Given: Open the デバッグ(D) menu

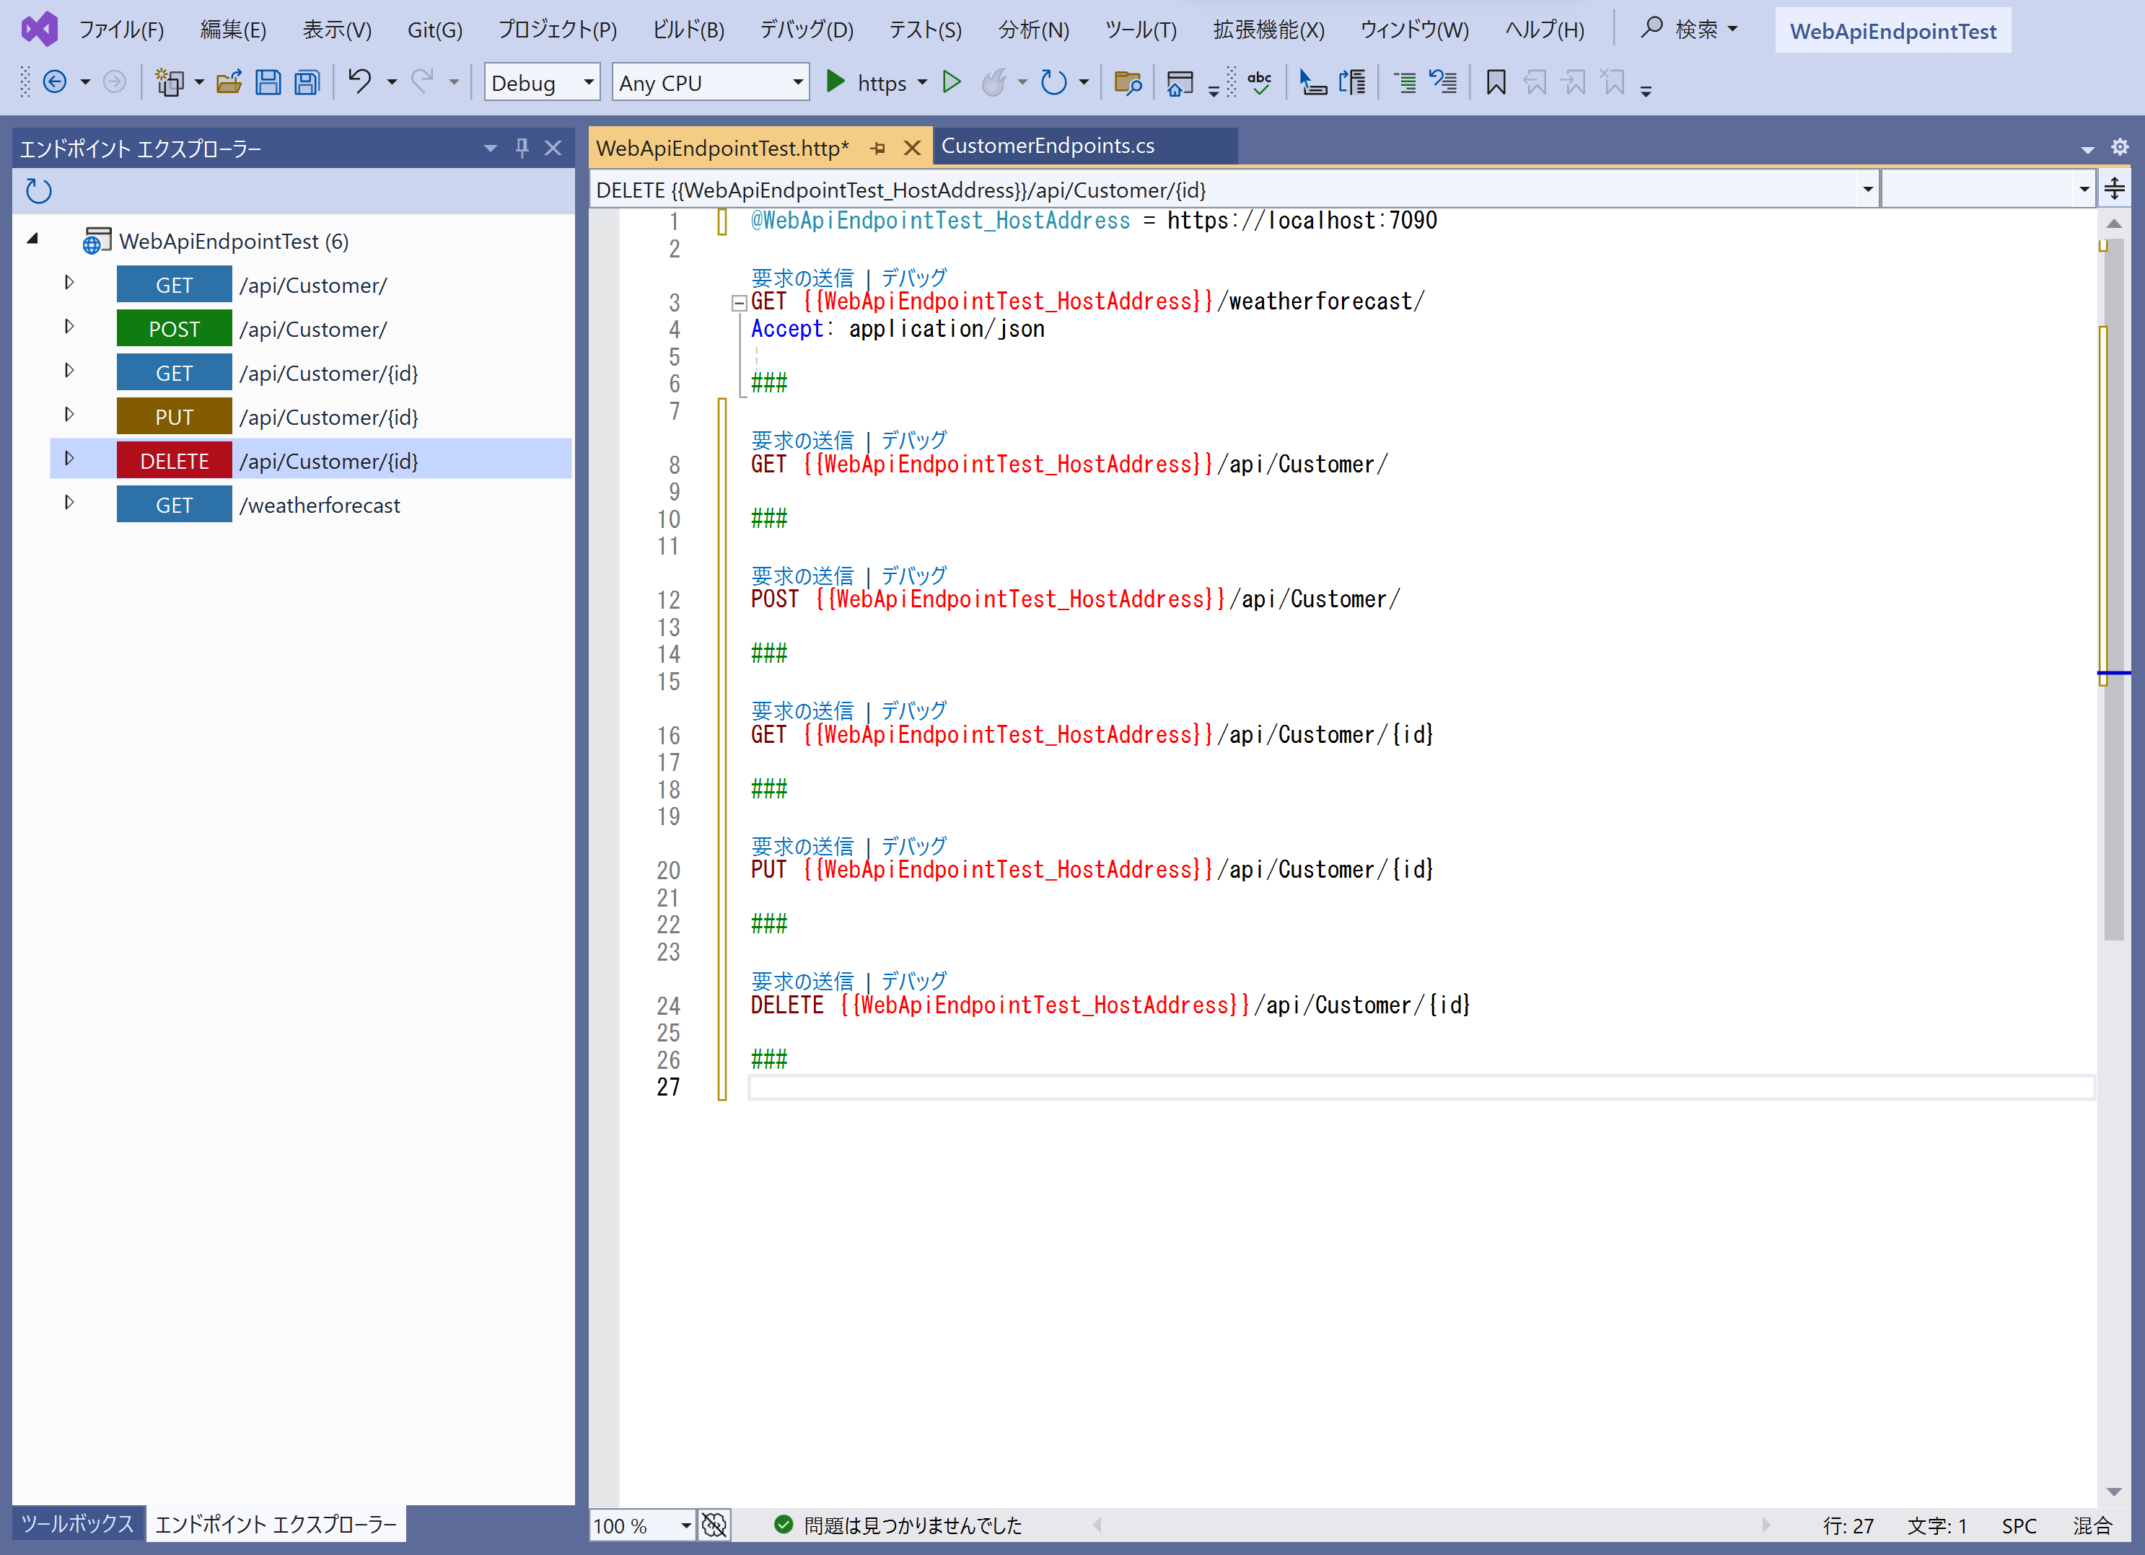Looking at the screenshot, I should tap(807, 30).
